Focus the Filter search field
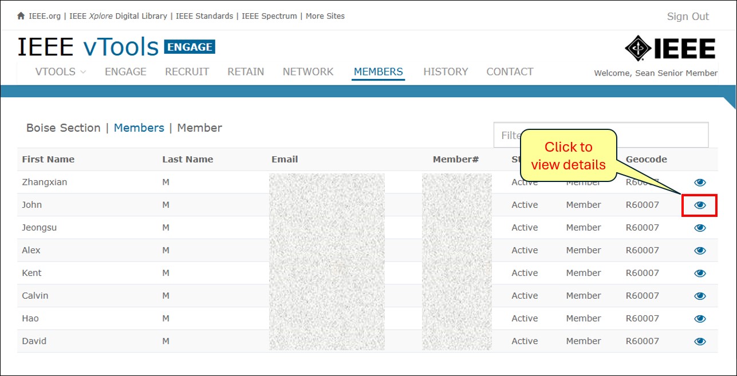 click(601, 135)
